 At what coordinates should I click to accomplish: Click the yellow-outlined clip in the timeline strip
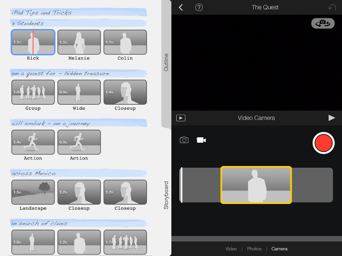tap(256, 185)
